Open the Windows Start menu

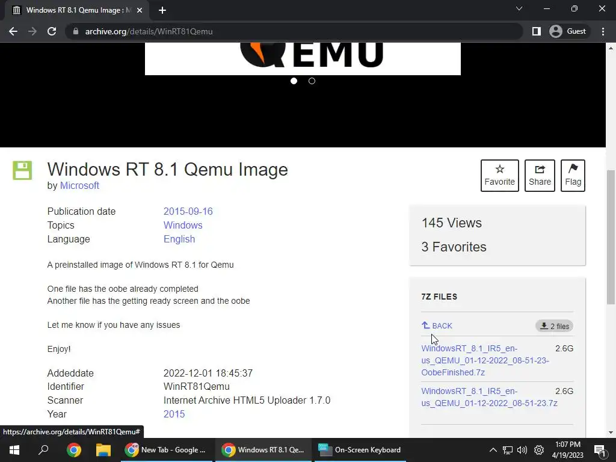pyautogui.click(x=14, y=450)
